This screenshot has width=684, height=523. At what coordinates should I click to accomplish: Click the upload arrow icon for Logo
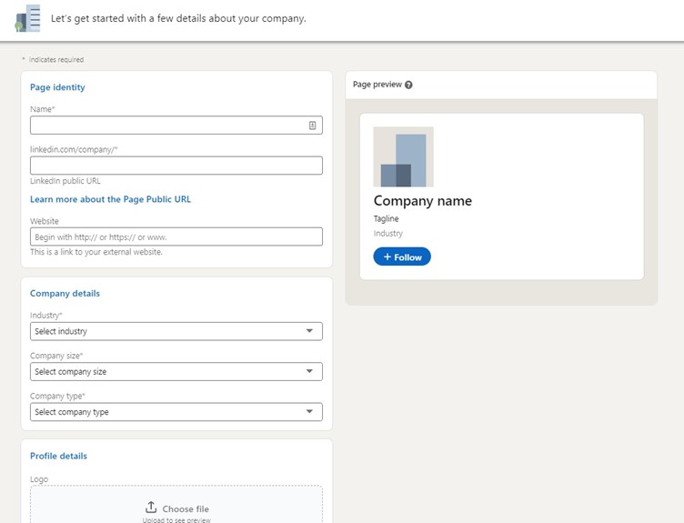151,508
